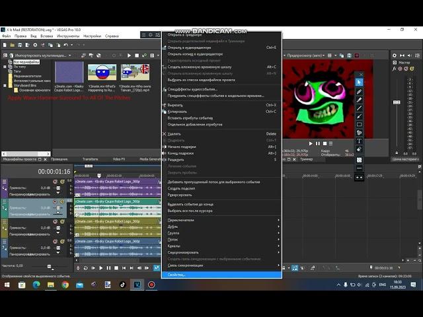423x317 pixels.
Task: Switch to the Video FX tab
Action: pyautogui.click(x=119, y=159)
